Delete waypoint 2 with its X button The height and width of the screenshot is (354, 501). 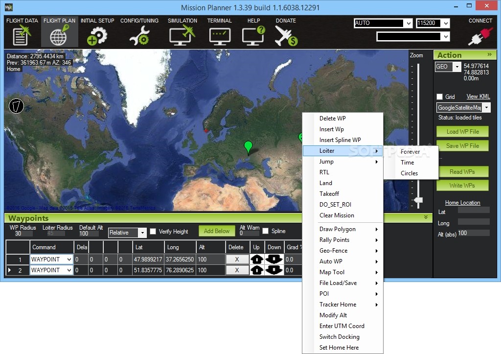(237, 270)
